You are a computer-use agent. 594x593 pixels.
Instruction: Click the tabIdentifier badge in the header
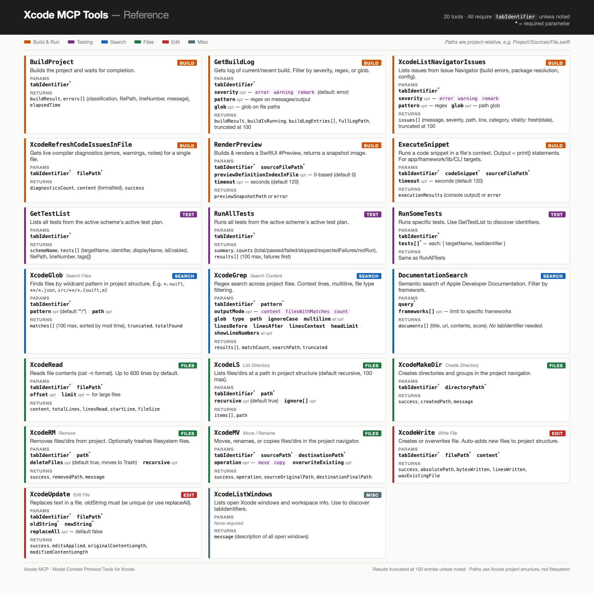(x=516, y=16)
